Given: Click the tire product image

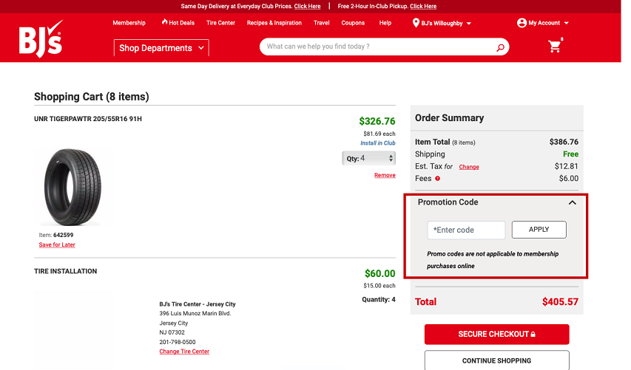Looking at the screenshot, I should coord(72,187).
